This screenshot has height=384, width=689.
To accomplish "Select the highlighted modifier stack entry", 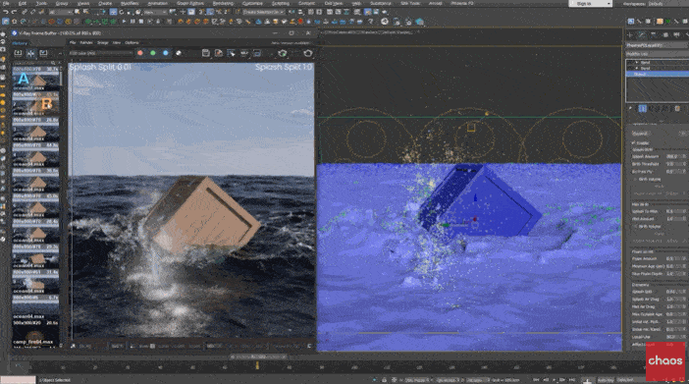I will coord(658,74).
